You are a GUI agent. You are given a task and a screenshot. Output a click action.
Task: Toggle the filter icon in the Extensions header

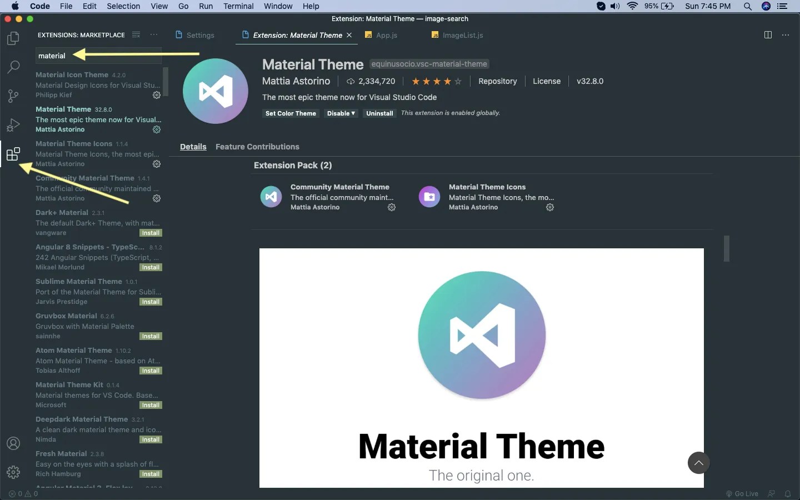[136, 34]
